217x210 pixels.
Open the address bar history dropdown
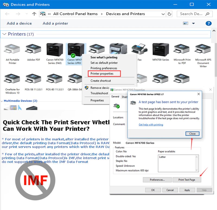pyautogui.click(x=163, y=14)
